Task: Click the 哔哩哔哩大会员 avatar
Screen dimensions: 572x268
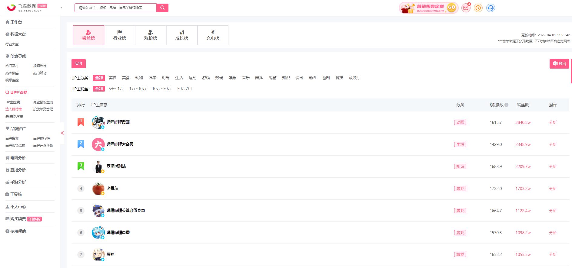Action: click(98, 144)
